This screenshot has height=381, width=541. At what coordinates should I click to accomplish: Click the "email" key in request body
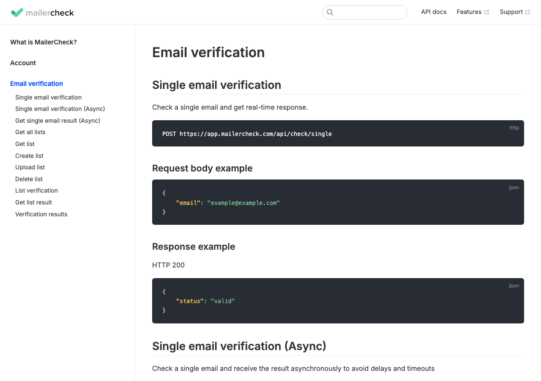(188, 203)
